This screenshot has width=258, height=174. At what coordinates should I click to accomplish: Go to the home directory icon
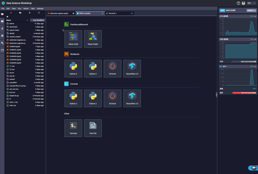click(x=7, y=17)
